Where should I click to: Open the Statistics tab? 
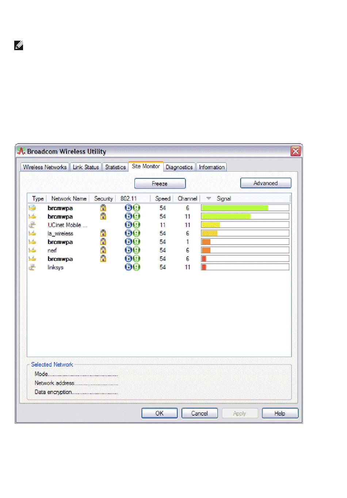115,167
